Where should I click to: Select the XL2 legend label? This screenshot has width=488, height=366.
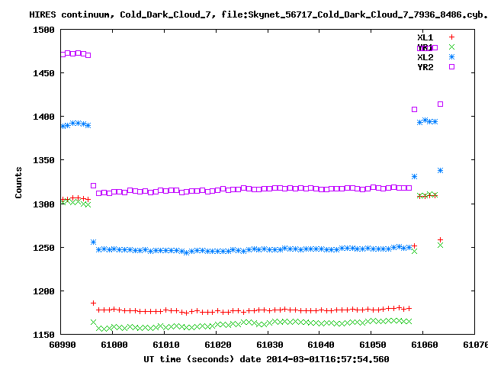click(x=425, y=57)
